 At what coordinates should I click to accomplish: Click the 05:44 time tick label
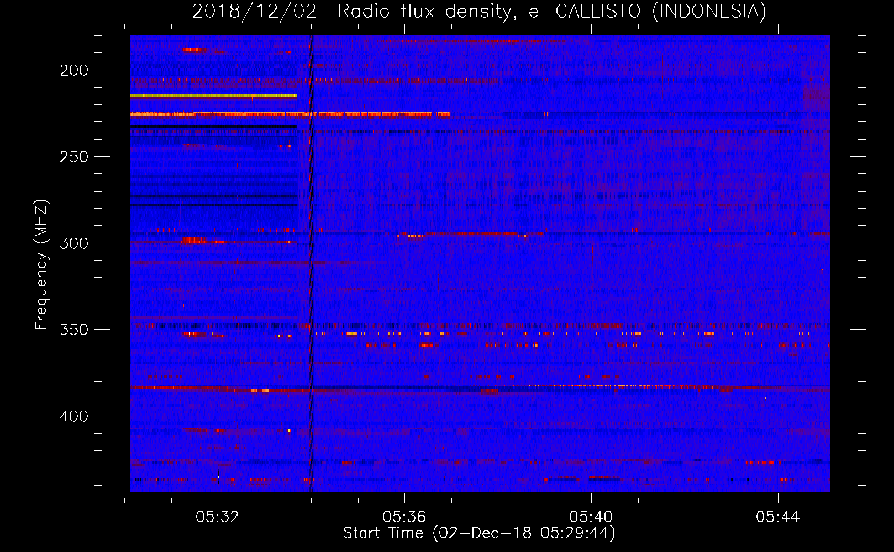click(778, 517)
